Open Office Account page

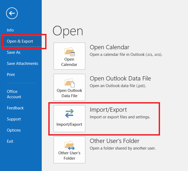(14, 94)
